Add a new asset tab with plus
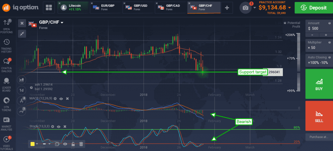Image resolution: width=333 pixels, height=151 pixels. point(227,8)
